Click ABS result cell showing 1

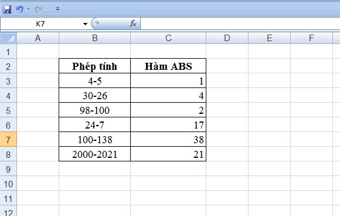tap(168, 81)
